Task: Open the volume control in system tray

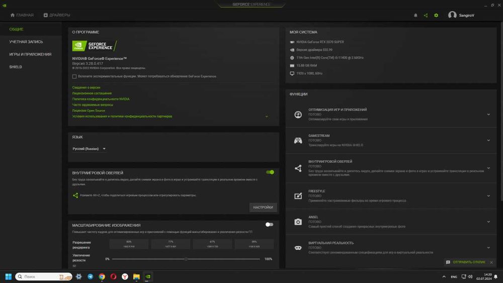Action: pyautogui.click(x=470, y=276)
